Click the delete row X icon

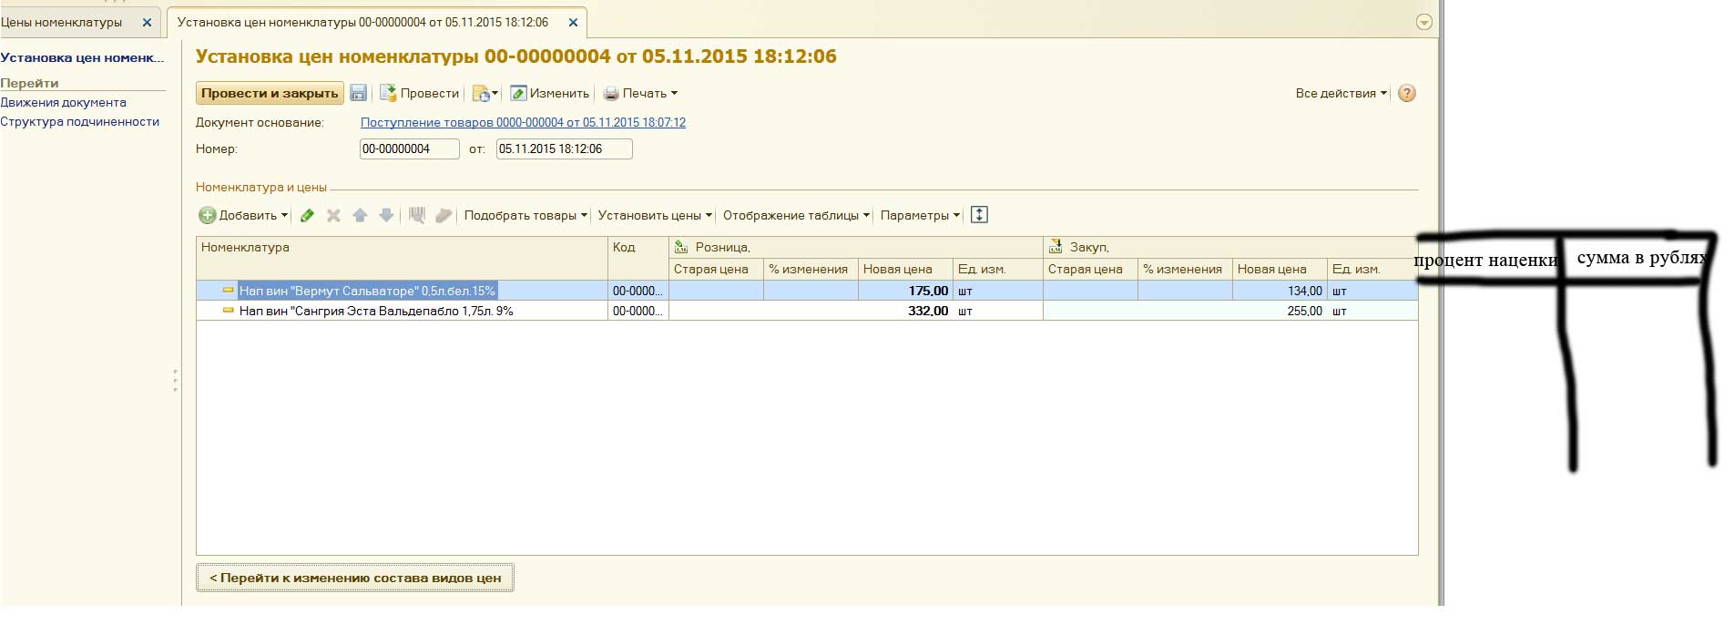tap(333, 216)
